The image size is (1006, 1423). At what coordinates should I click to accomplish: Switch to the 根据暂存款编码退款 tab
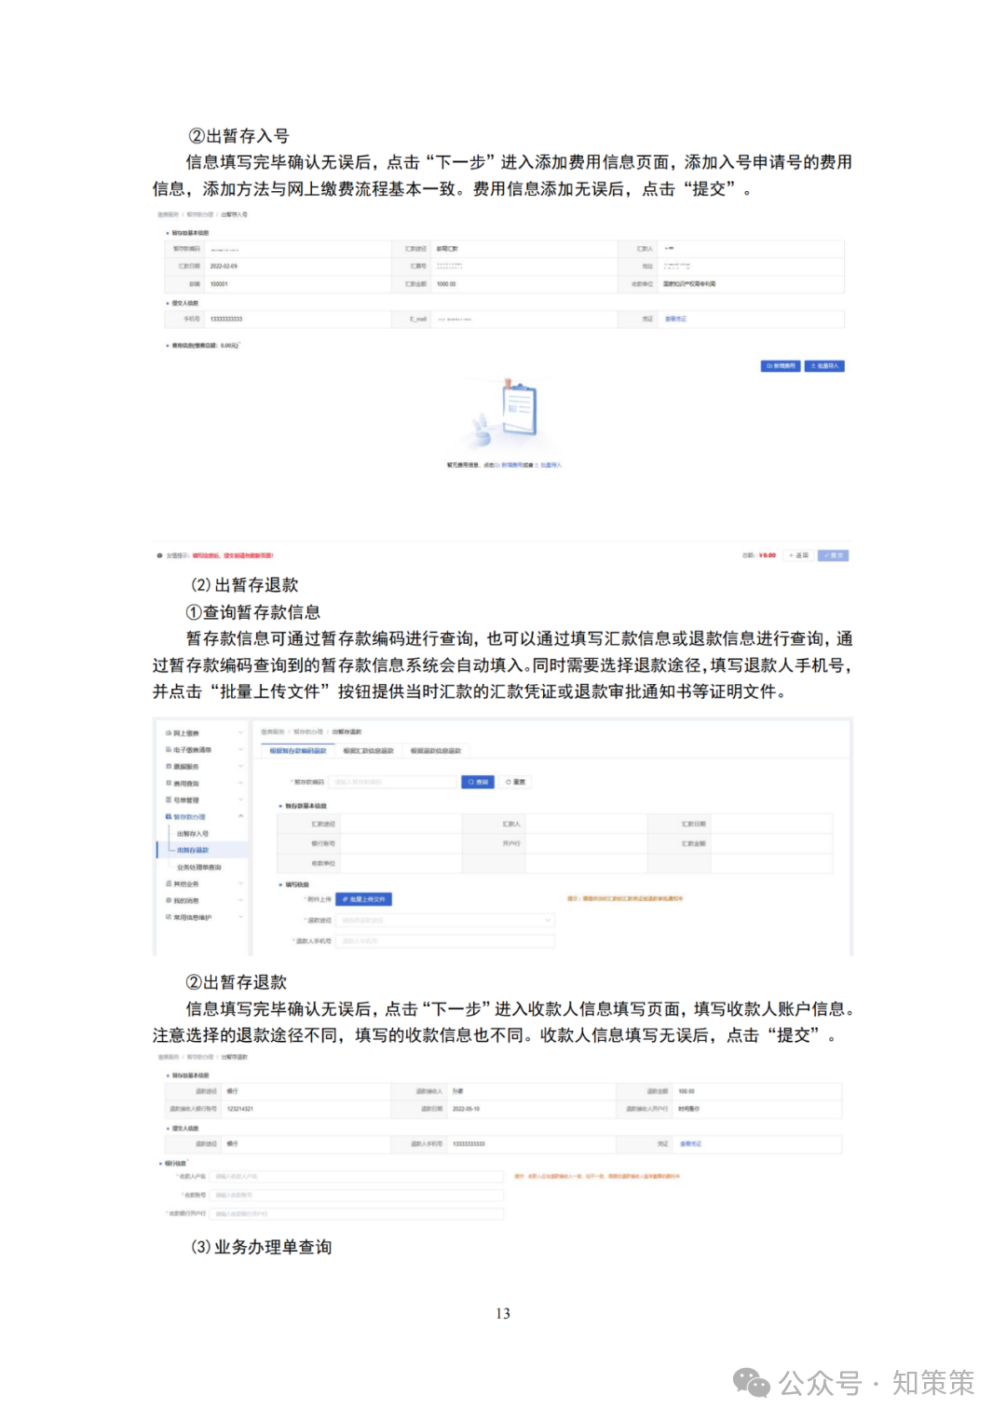[298, 751]
